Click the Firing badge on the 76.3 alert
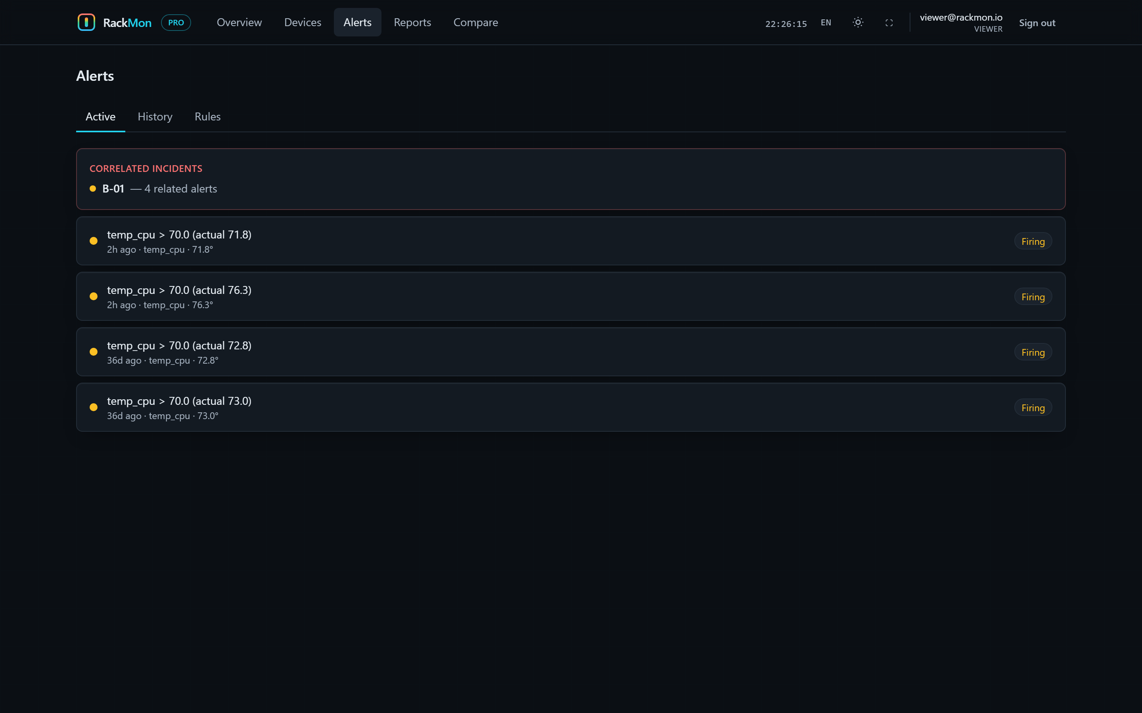The image size is (1142, 713). click(x=1033, y=297)
